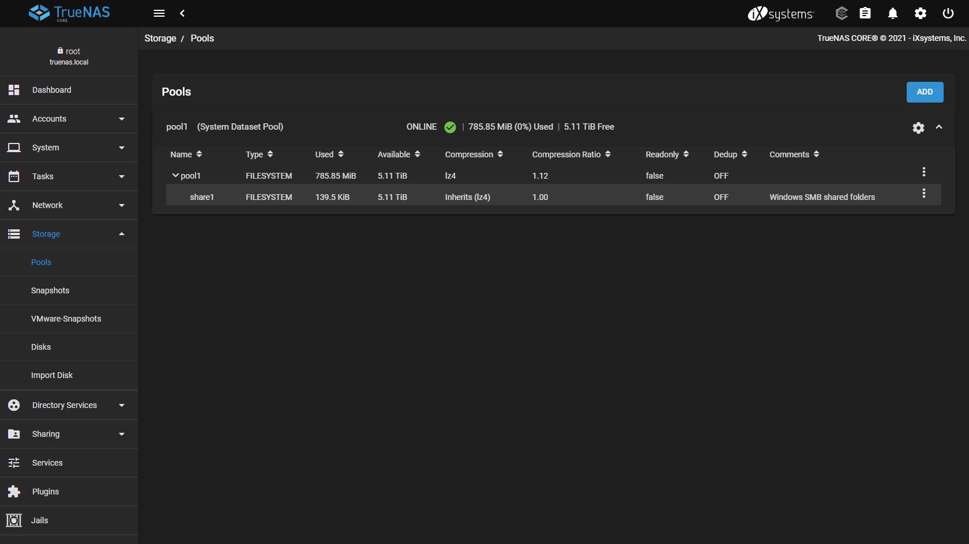Click the Jails sidebar icon
969x544 pixels.
[14, 520]
